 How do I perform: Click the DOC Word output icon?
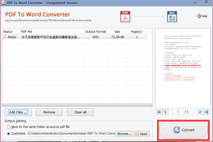(x=172, y=17)
